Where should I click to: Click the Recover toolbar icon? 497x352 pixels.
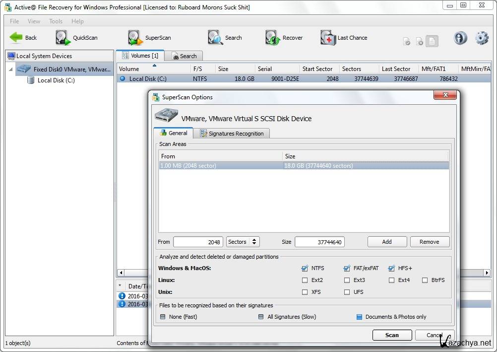pyautogui.click(x=273, y=38)
